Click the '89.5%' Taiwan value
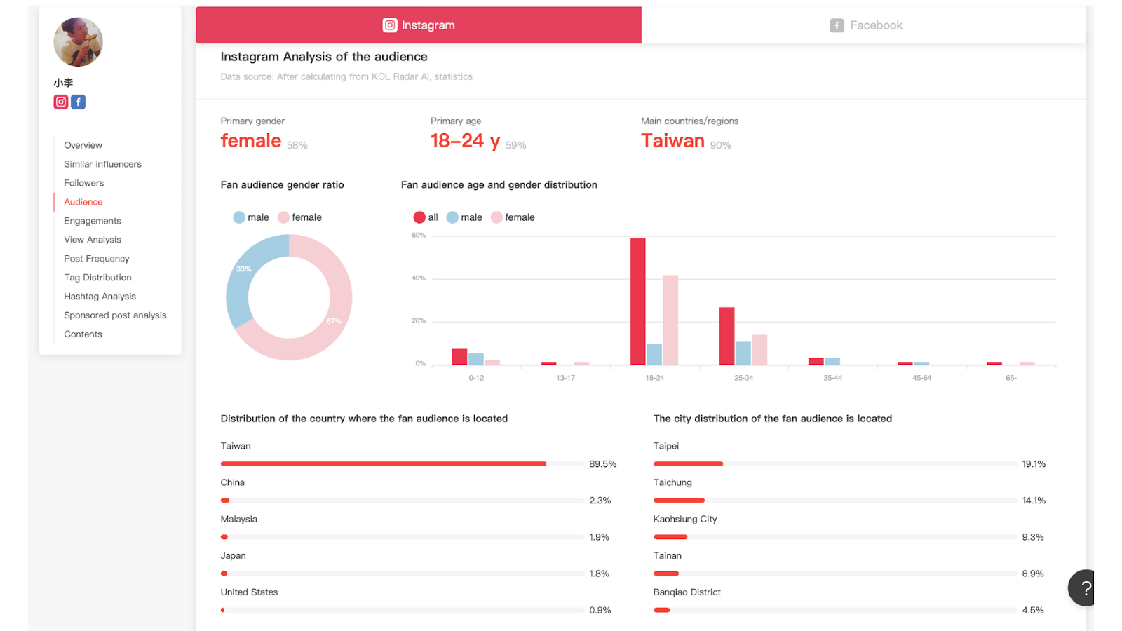 603,464
